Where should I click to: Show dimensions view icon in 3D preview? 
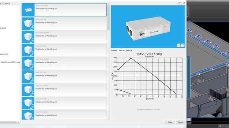point(179,45)
